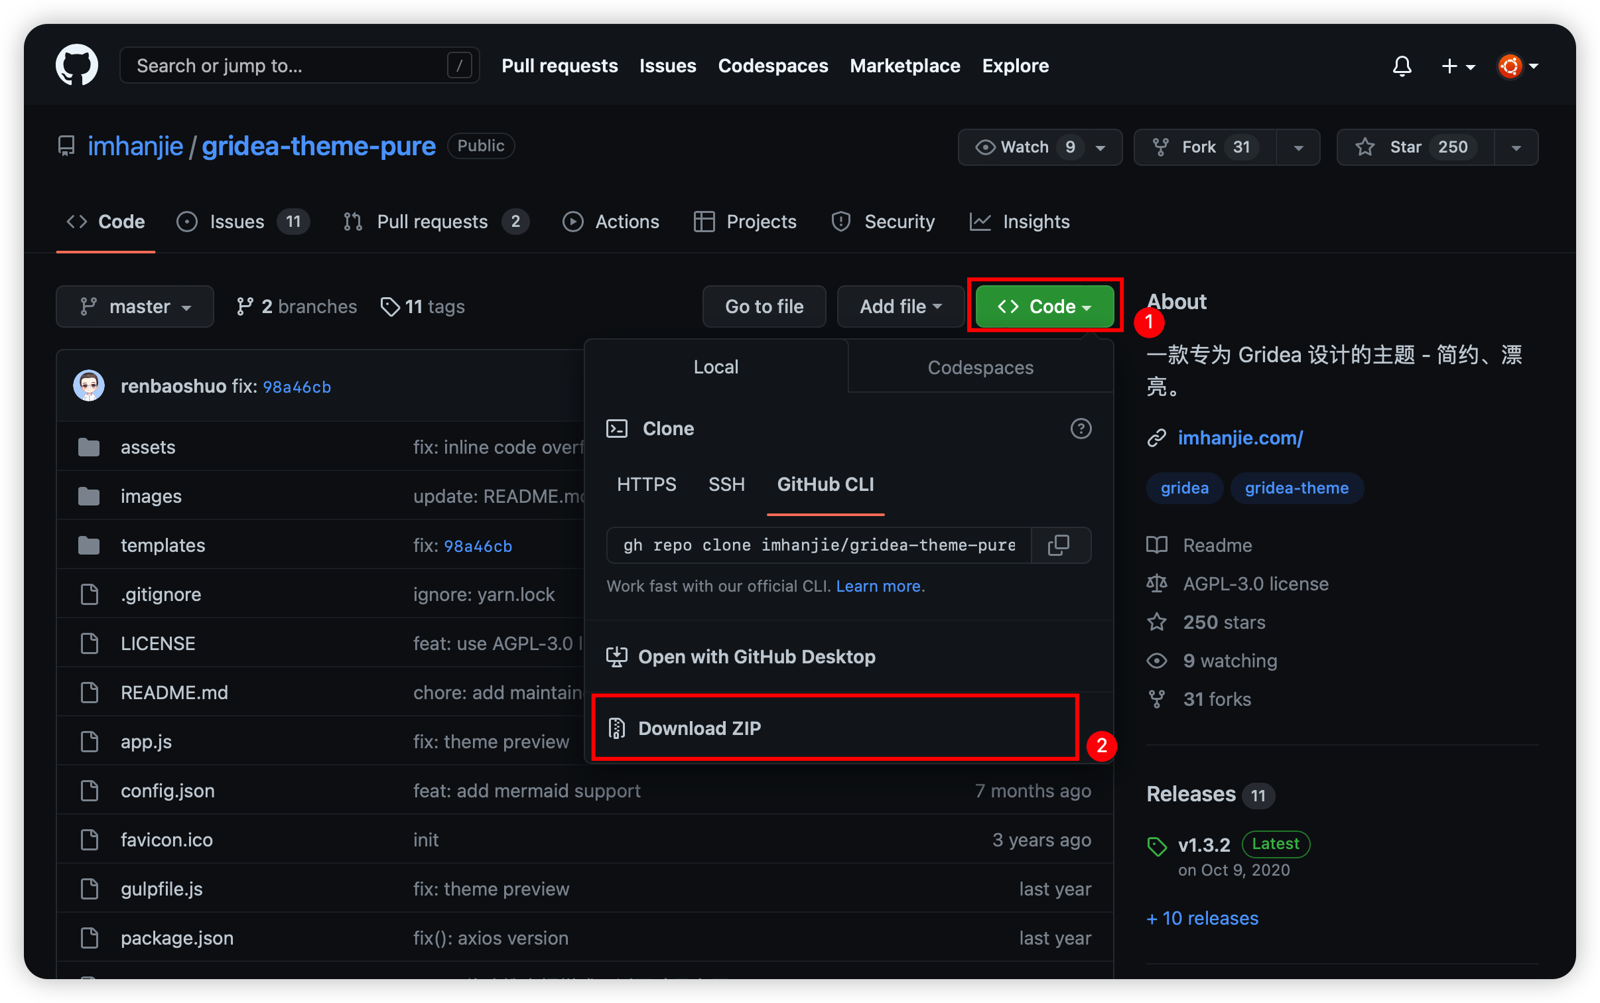
Task: Open the + 10 releases link
Action: coord(1203,918)
